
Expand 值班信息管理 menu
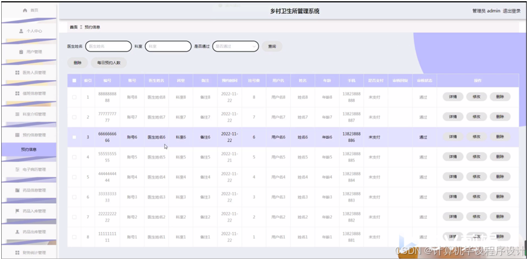click(29, 93)
